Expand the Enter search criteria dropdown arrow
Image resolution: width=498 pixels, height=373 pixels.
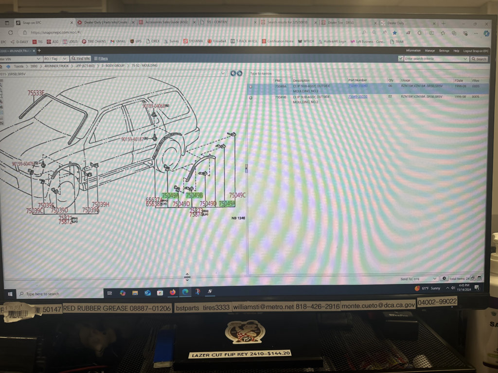pos(465,59)
